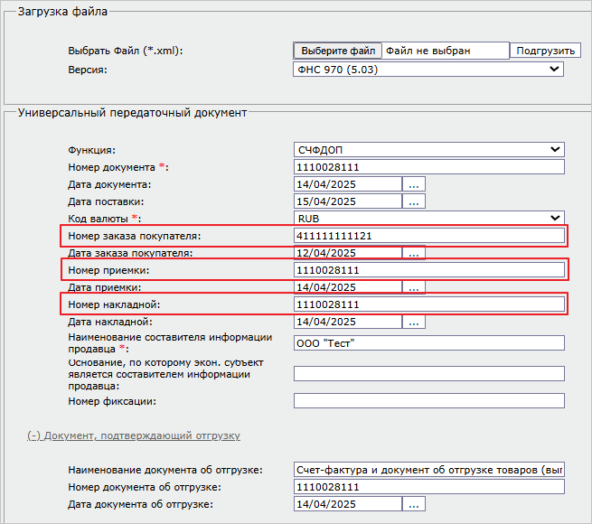Expand the Версия dropdown
Image resolution: width=592 pixels, height=524 pixels.
click(x=428, y=69)
